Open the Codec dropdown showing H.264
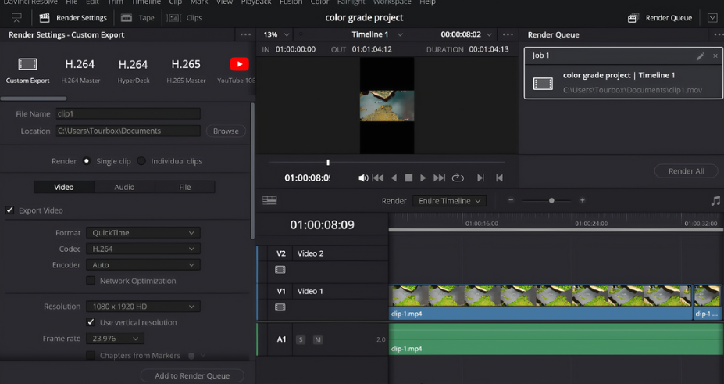The height and width of the screenshot is (384, 724). click(x=143, y=249)
